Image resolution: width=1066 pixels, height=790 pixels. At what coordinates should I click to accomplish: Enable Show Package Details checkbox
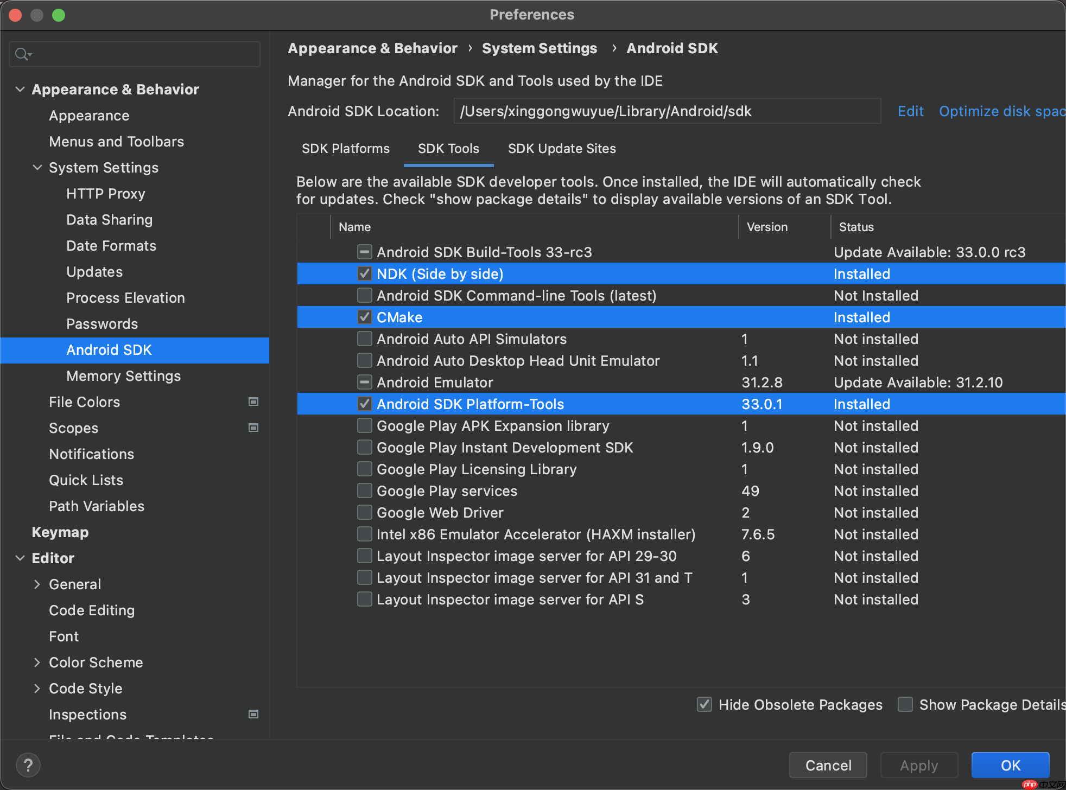coord(905,705)
